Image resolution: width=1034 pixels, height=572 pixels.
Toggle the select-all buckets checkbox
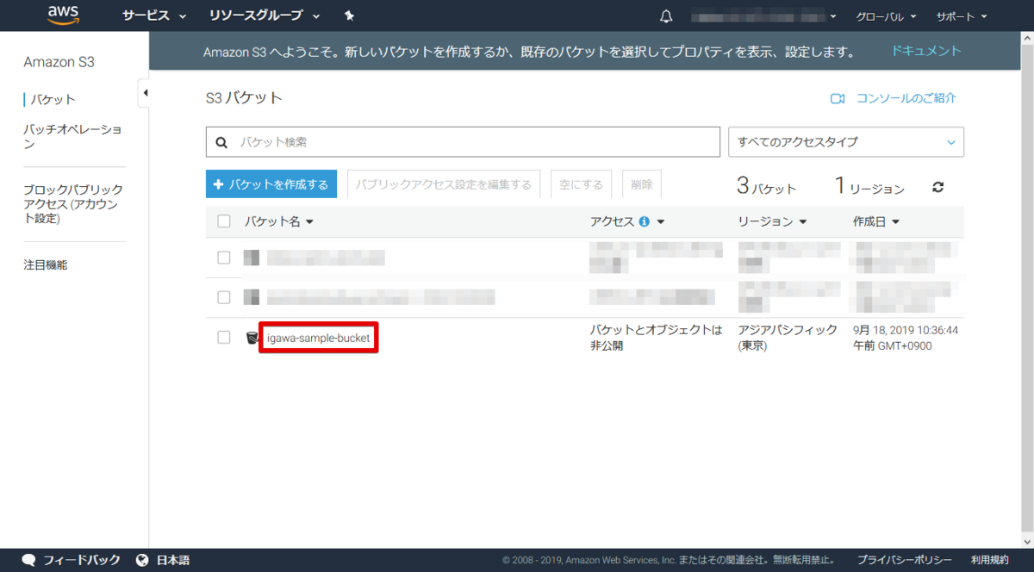[224, 221]
